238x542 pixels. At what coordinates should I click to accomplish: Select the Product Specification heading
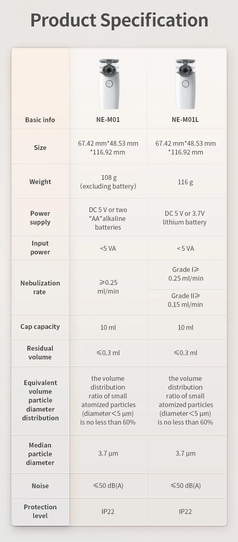119,21
